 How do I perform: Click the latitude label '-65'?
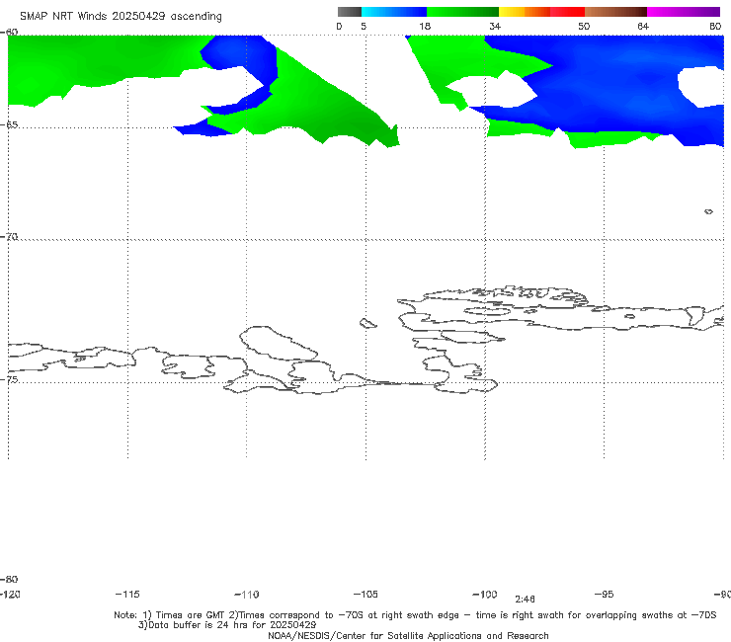[x=9, y=125]
